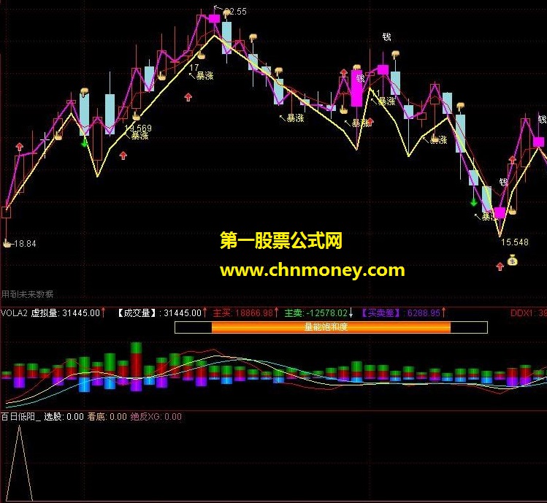Viewport: 547px width, 503px height.
Task: Click the first red up arrow near the chart start
Action: pyautogui.click(x=20, y=147)
